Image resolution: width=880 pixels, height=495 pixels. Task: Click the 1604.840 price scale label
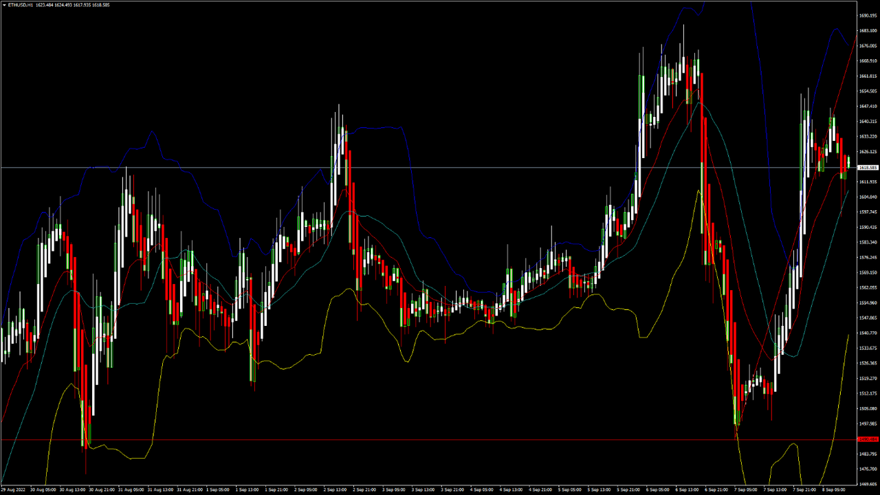[x=868, y=197]
